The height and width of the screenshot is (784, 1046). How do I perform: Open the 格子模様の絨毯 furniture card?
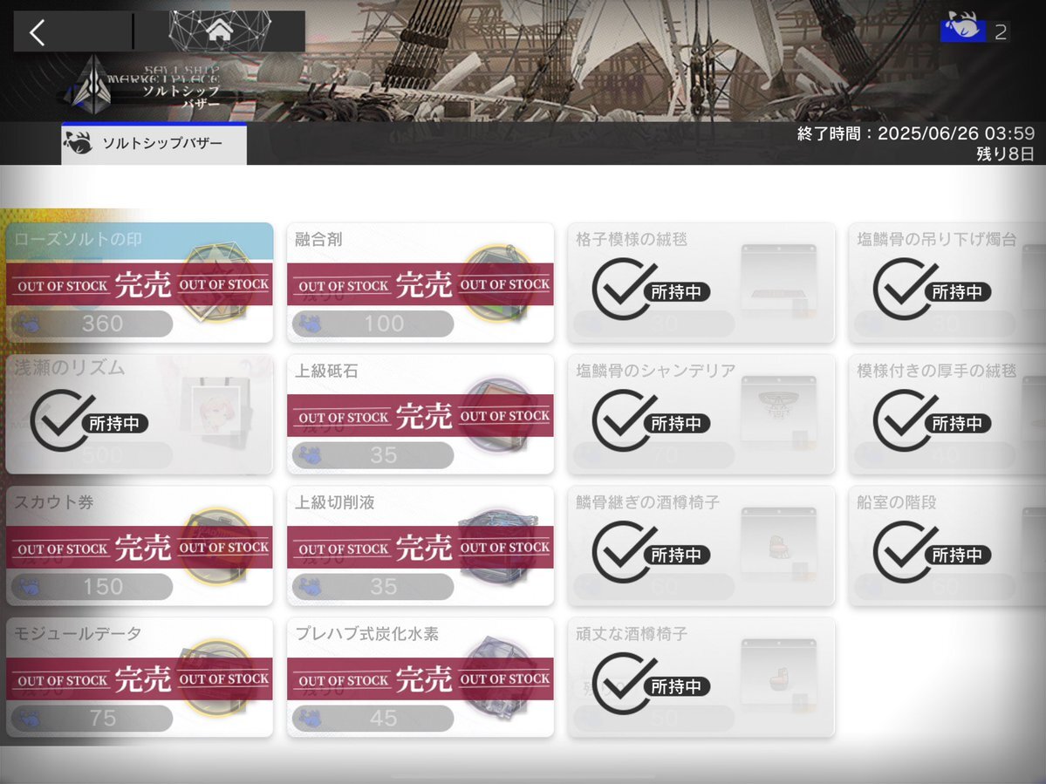click(x=701, y=283)
